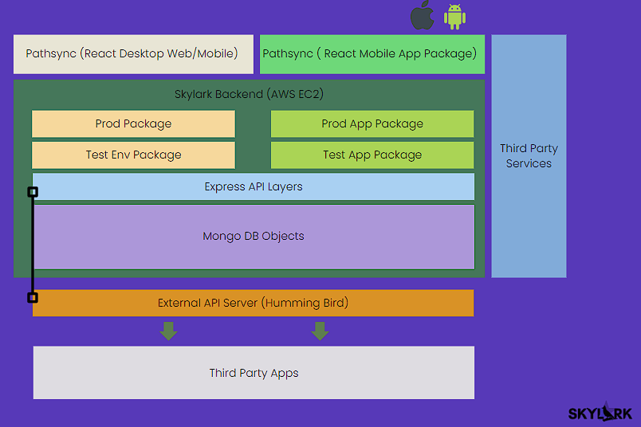641x427 pixels.
Task: Click the Apple logo icon
Action: click(423, 15)
